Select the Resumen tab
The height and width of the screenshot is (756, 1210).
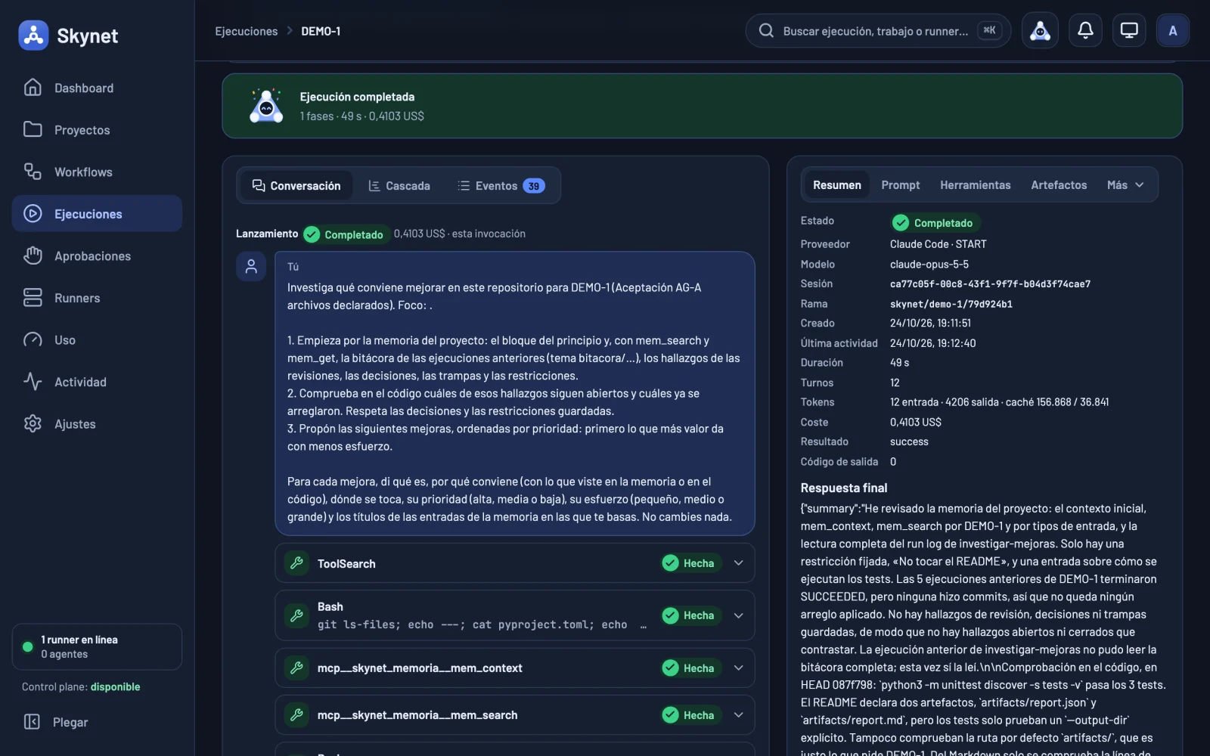point(836,185)
